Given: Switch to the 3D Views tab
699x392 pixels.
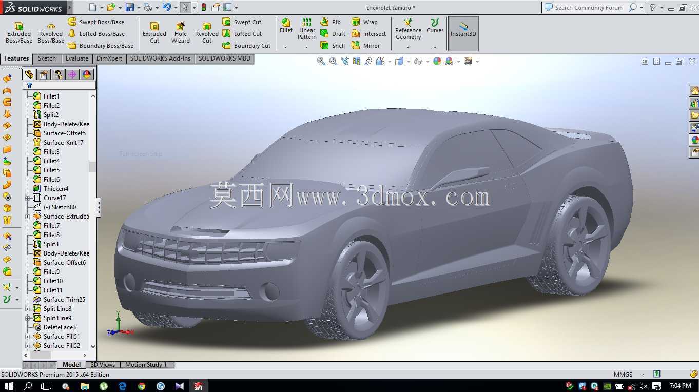Looking at the screenshot, I should 103,365.
